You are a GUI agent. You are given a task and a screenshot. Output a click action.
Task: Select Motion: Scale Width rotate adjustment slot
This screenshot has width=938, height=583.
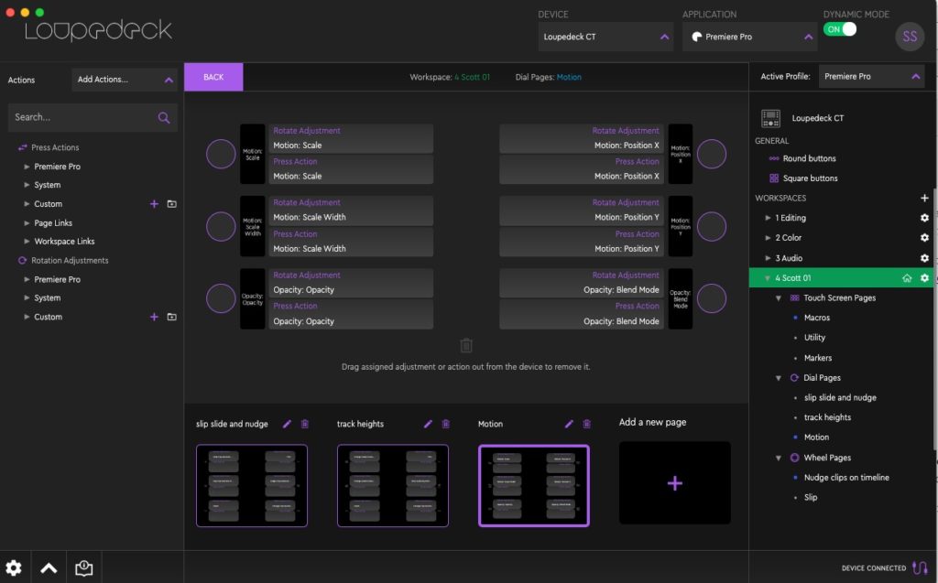click(x=351, y=211)
